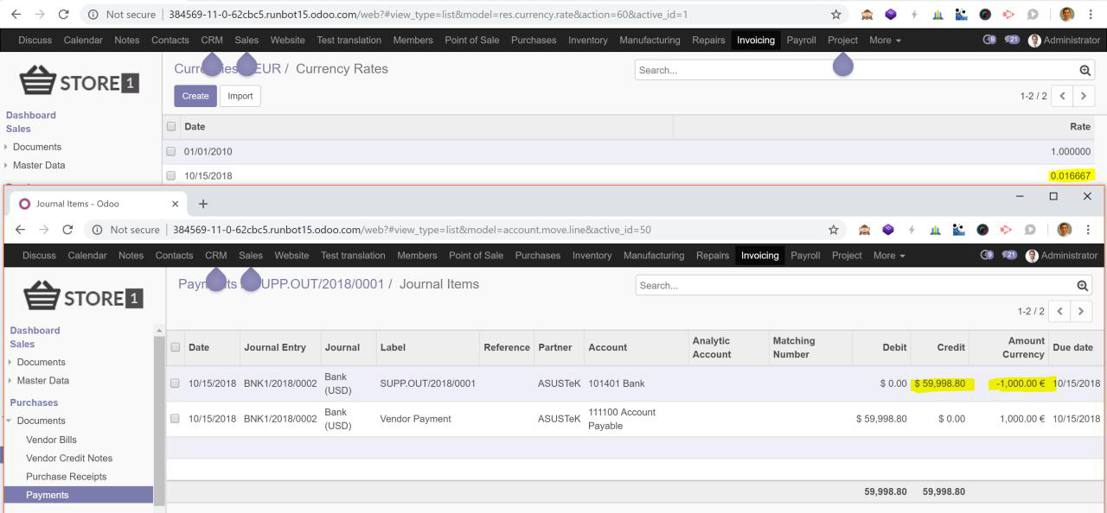The image size is (1107, 513).
Task: Click the Create button on Currency Rates
Action: click(x=195, y=96)
